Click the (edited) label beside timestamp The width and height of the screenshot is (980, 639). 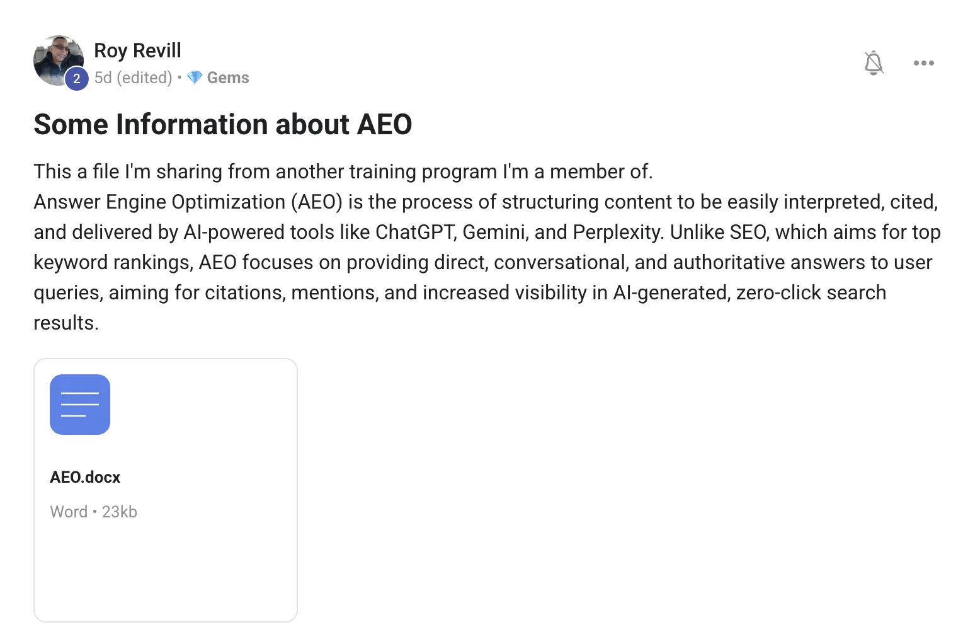pyautogui.click(x=144, y=78)
